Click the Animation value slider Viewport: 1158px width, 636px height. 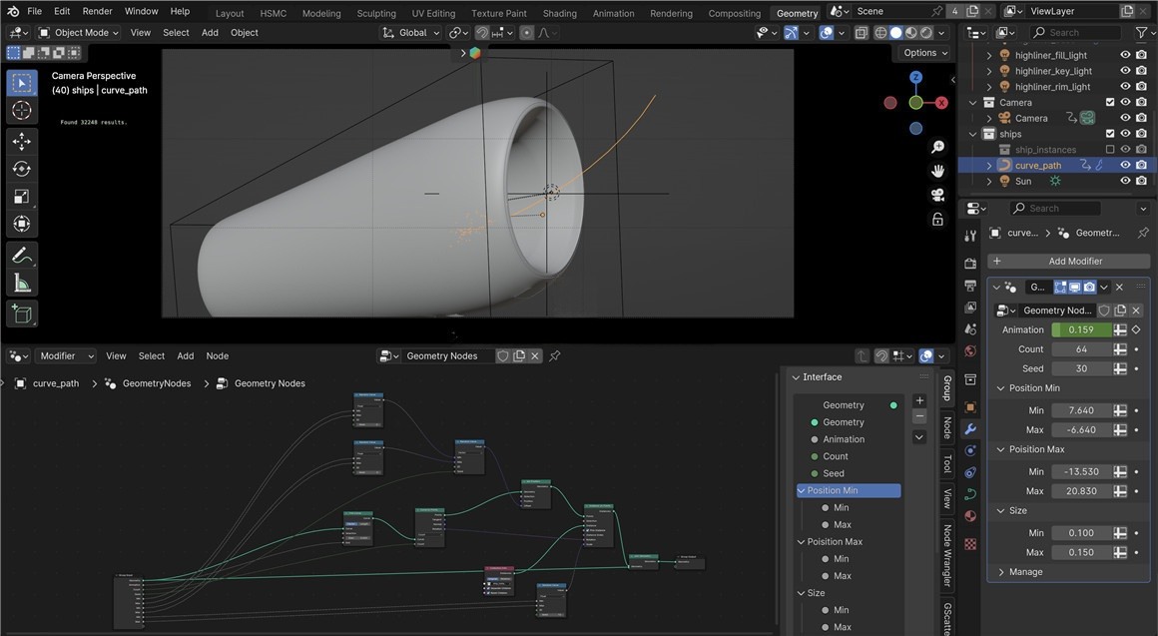[x=1080, y=329]
